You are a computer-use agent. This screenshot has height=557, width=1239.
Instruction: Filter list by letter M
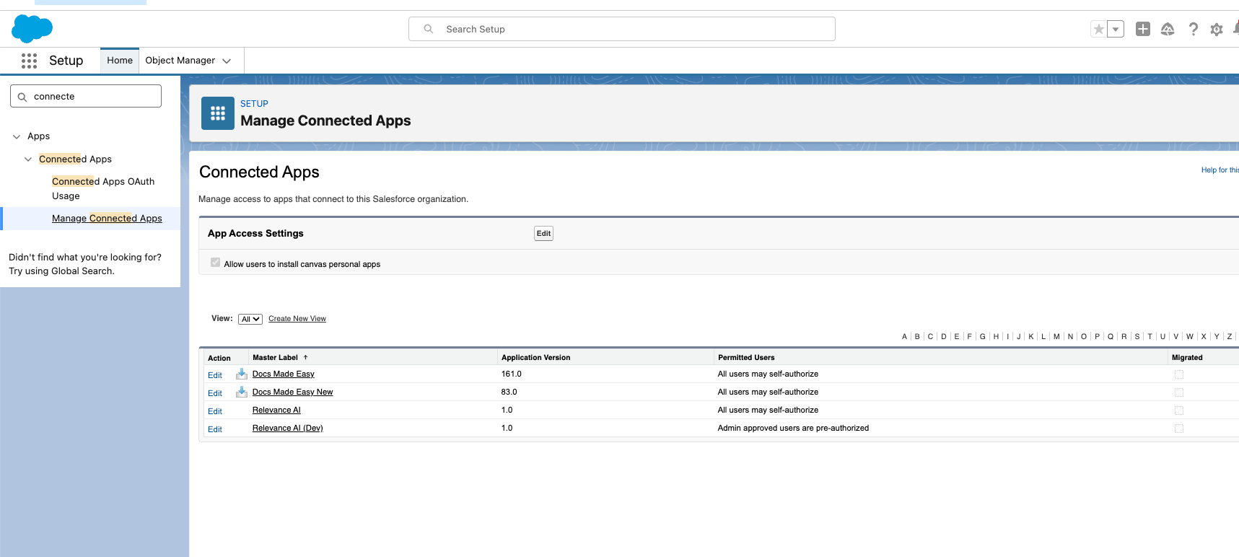(x=1056, y=336)
